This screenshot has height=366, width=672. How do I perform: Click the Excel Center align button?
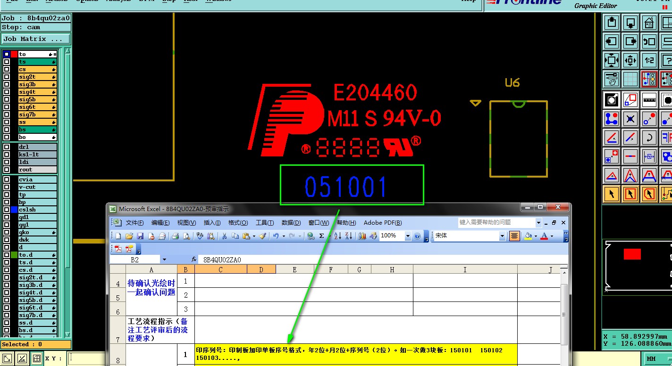coord(514,236)
